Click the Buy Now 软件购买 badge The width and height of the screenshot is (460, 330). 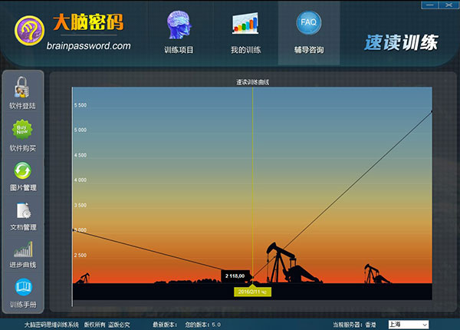22,130
